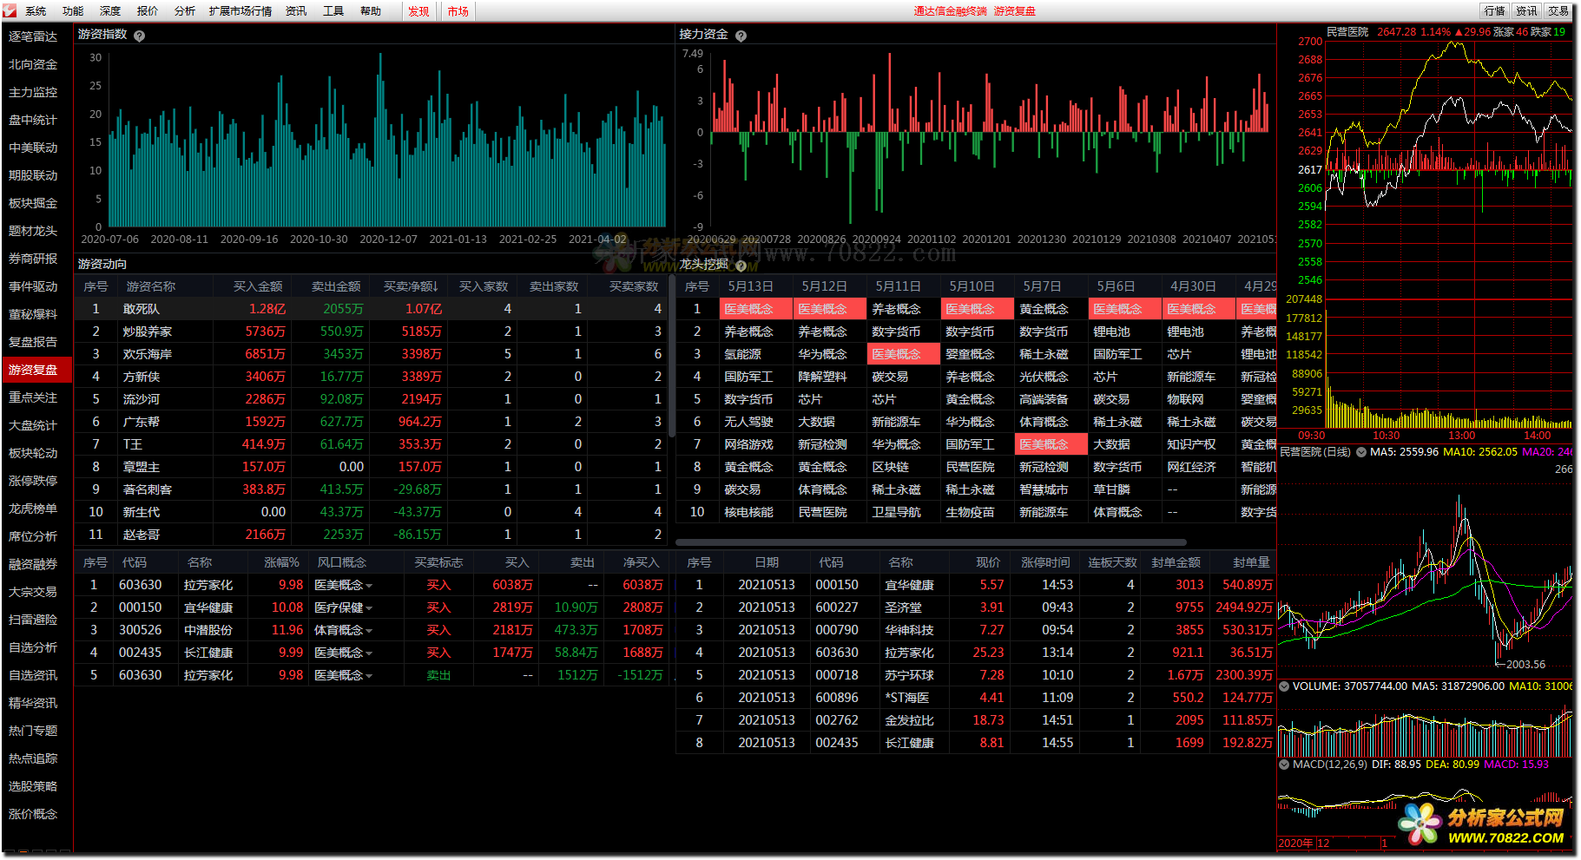
Task: Open 体育概念 dropdown in 中潜股份 row
Action: pos(369,631)
